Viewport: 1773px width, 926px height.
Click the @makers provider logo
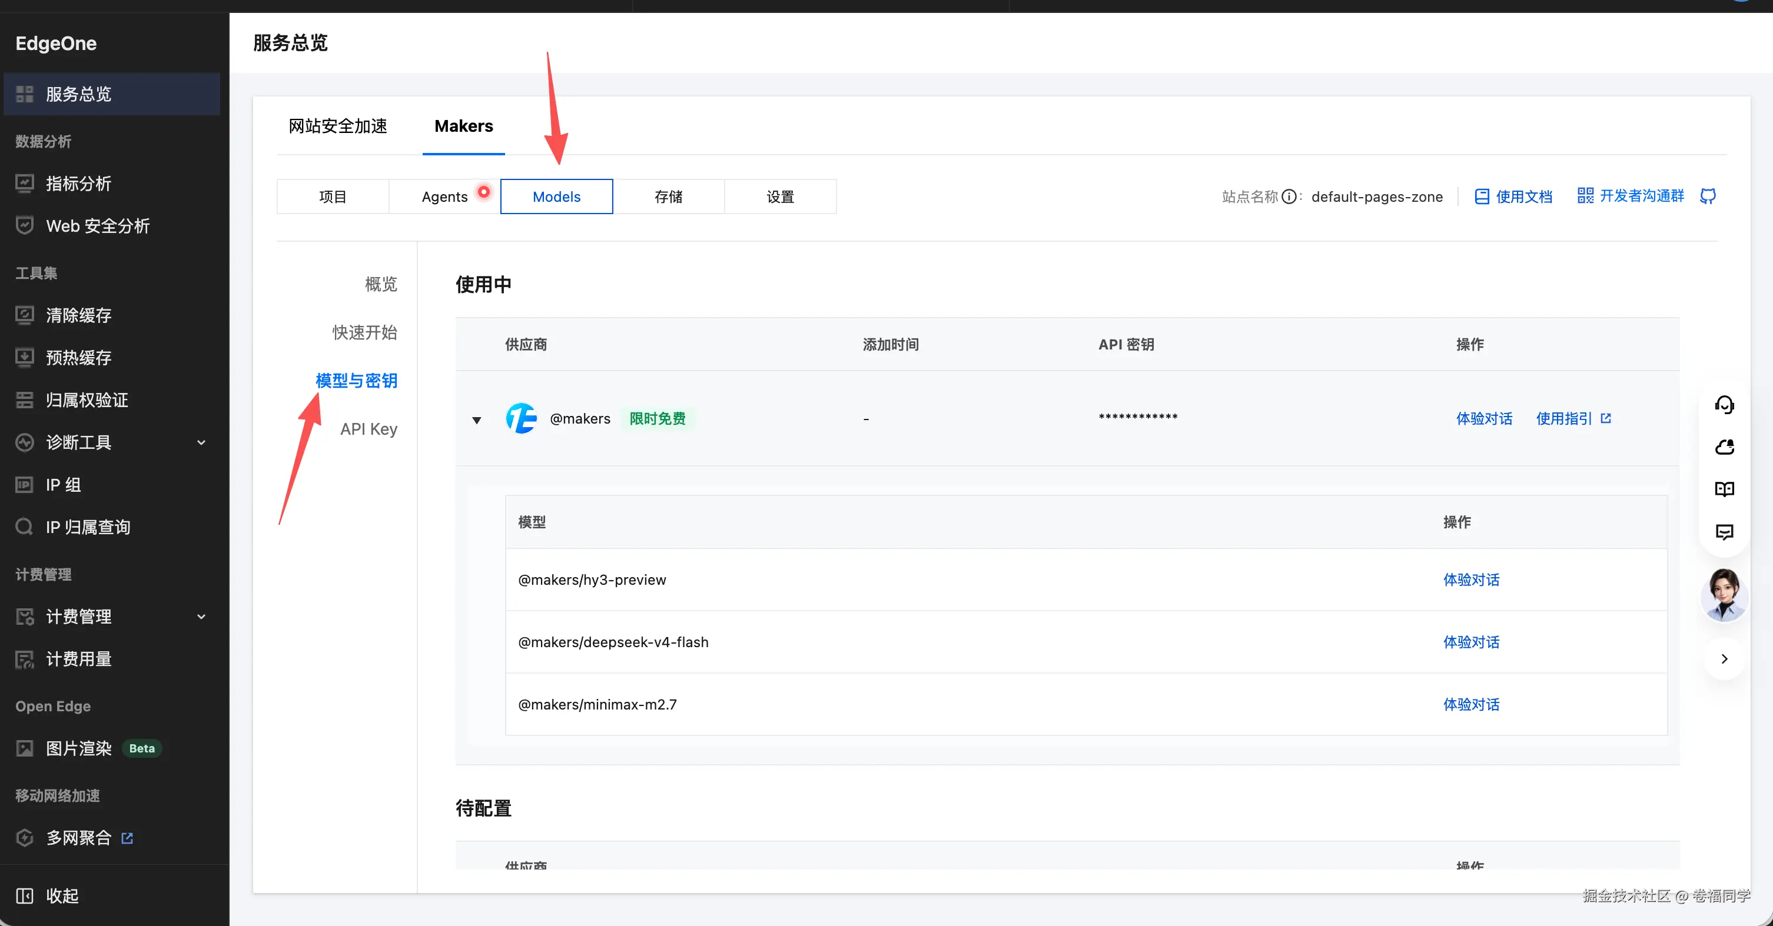coord(521,418)
